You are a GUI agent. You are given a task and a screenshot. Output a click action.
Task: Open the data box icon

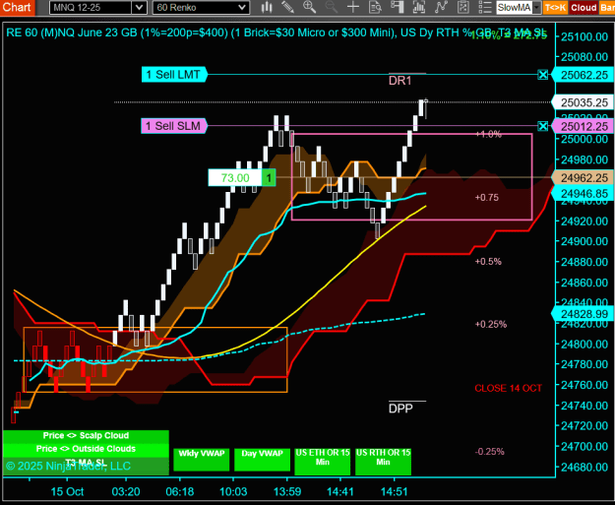click(375, 7)
